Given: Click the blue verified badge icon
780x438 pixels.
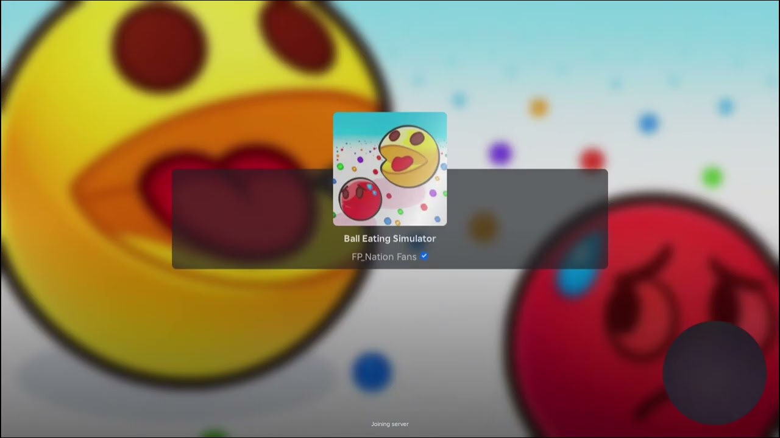Looking at the screenshot, I should 424,256.
